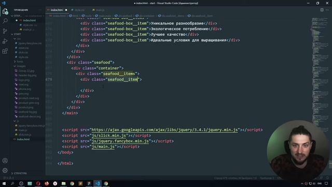Open style.css in the css folder
Screen dimensions: 332x187
[x=23, y=57]
